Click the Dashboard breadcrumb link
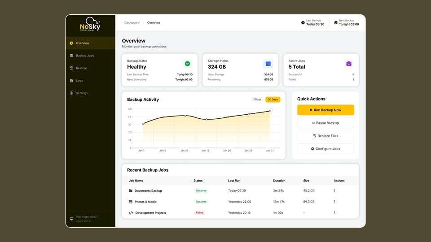Screen dimensions: 431x242 point(132,22)
